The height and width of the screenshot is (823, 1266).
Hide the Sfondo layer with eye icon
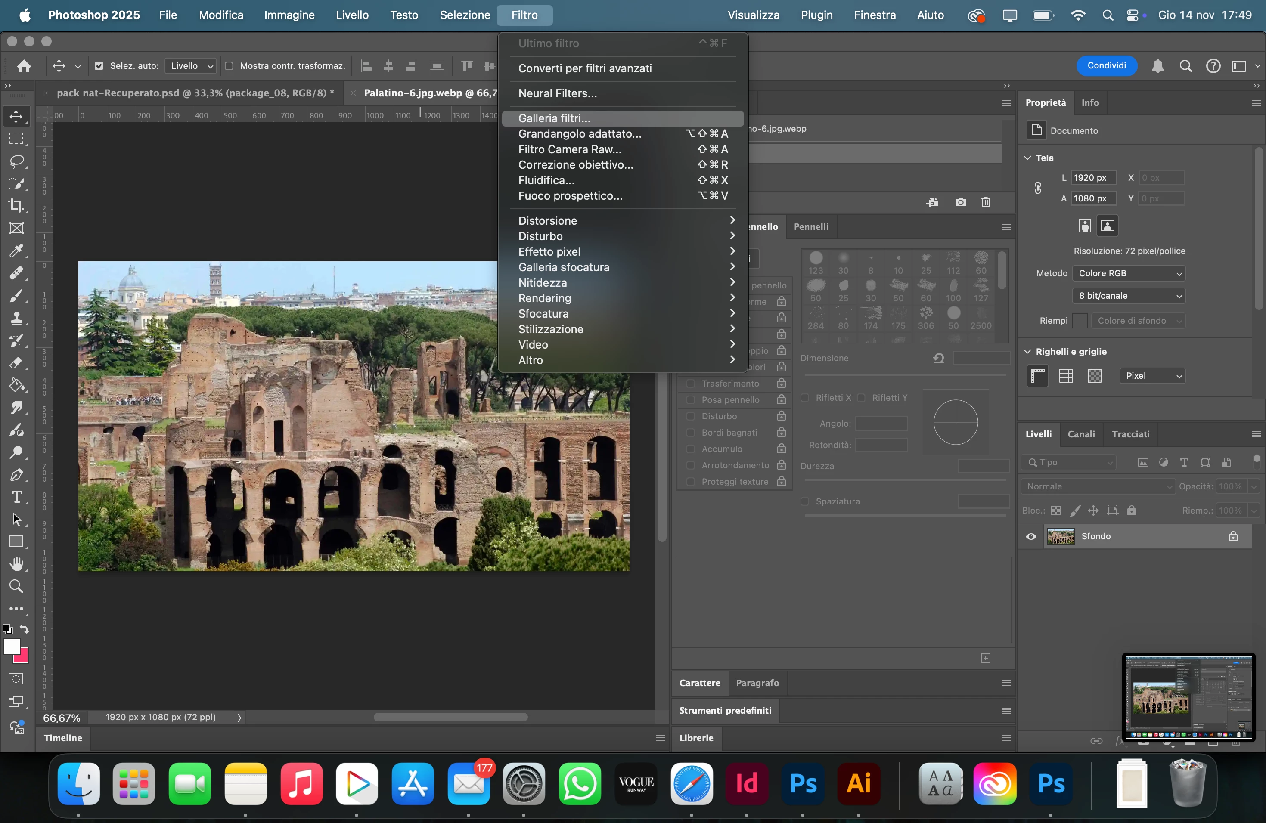pos(1031,536)
